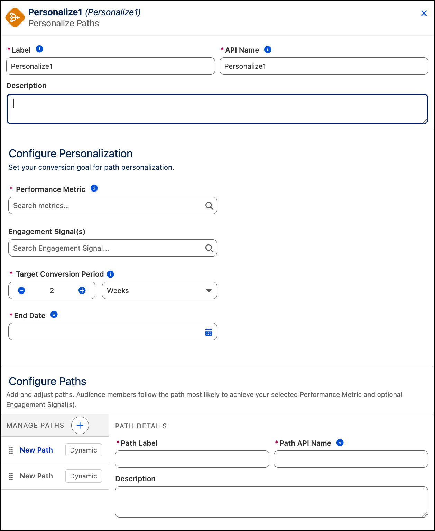The height and width of the screenshot is (531, 435).
Task: Click the Personalize Paths subtitle text
Action: (x=64, y=23)
